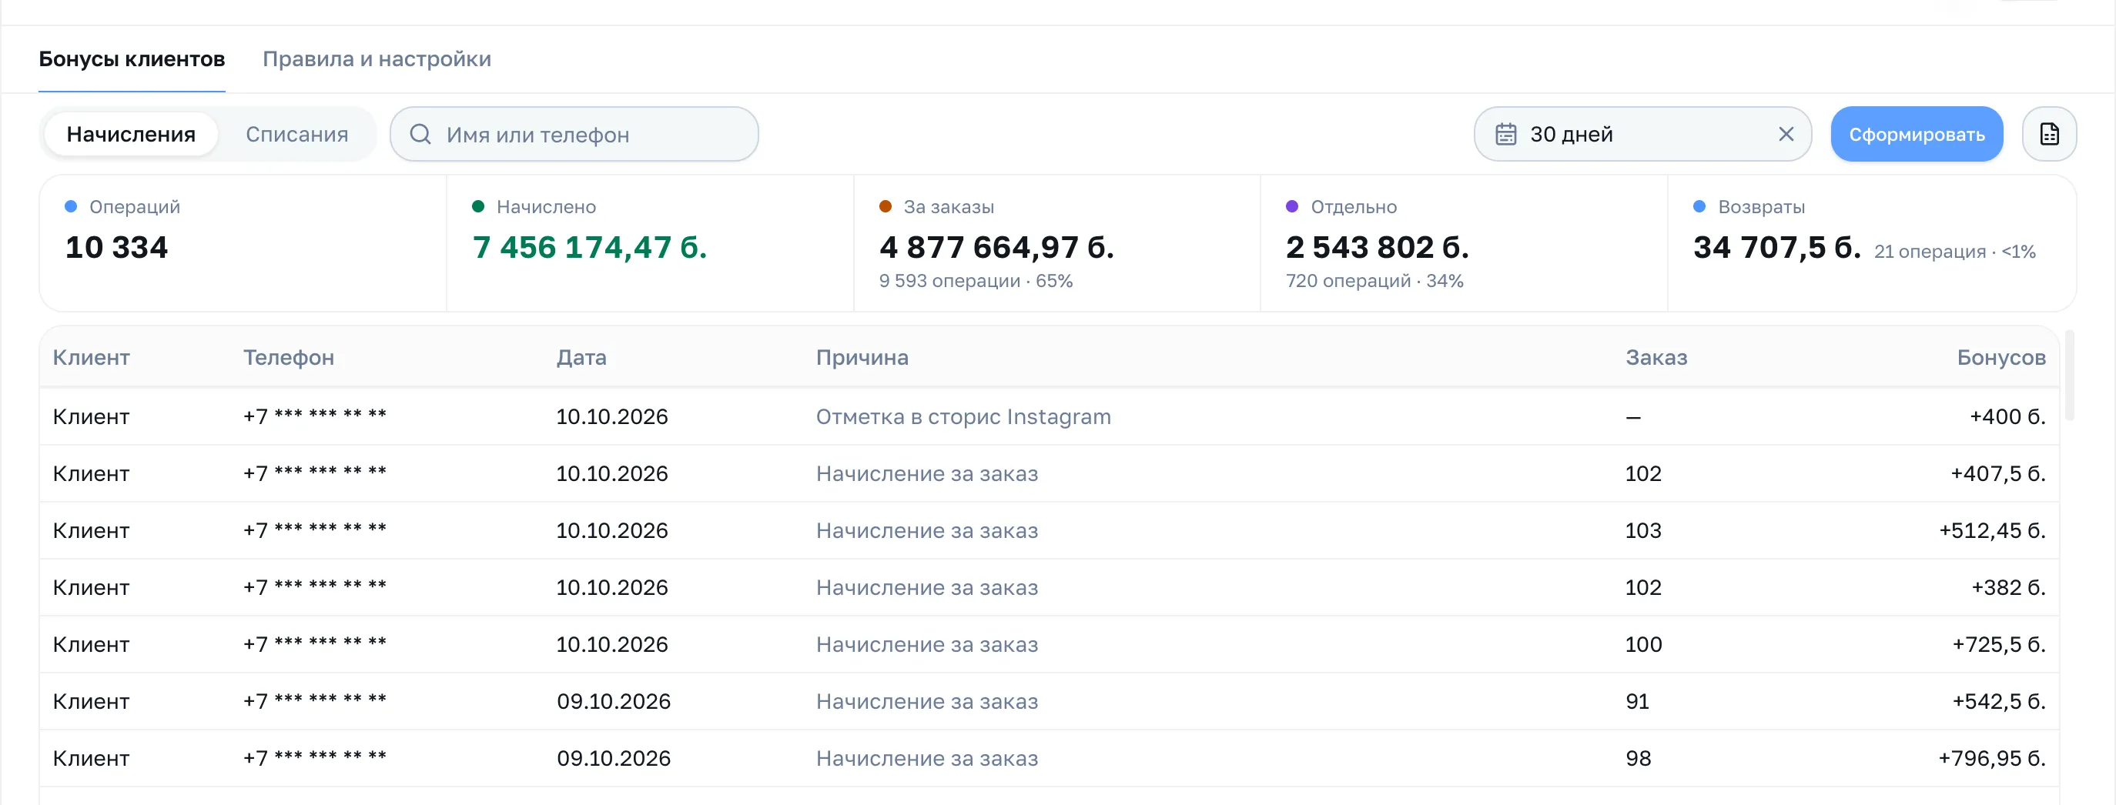Image resolution: width=2116 pixels, height=805 pixels.
Task: Click the Телефон column header
Action: click(288, 357)
